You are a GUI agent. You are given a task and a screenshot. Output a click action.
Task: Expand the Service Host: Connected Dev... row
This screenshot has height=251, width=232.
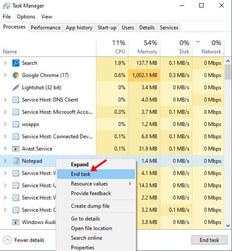[x=6, y=137]
